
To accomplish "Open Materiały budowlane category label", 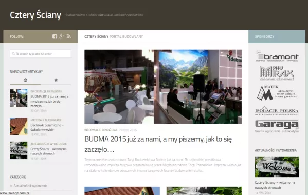I will [x=46, y=120].
